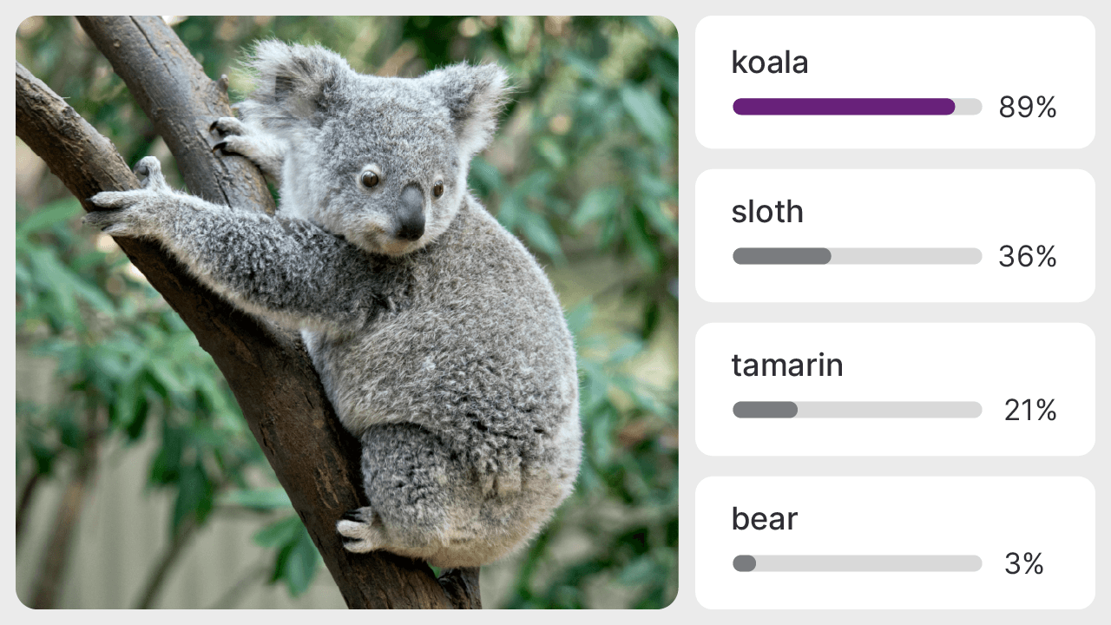Click the purple koala confidence bar

844,107
